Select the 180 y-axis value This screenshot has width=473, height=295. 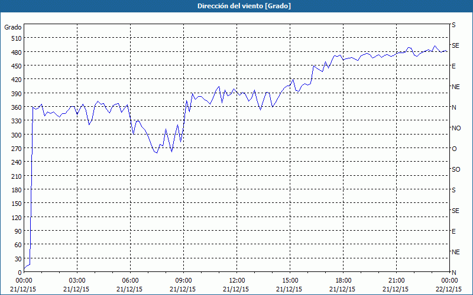point(17,190)
